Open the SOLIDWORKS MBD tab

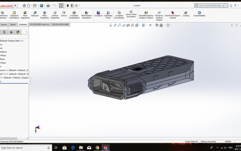(x=60, y=25)
